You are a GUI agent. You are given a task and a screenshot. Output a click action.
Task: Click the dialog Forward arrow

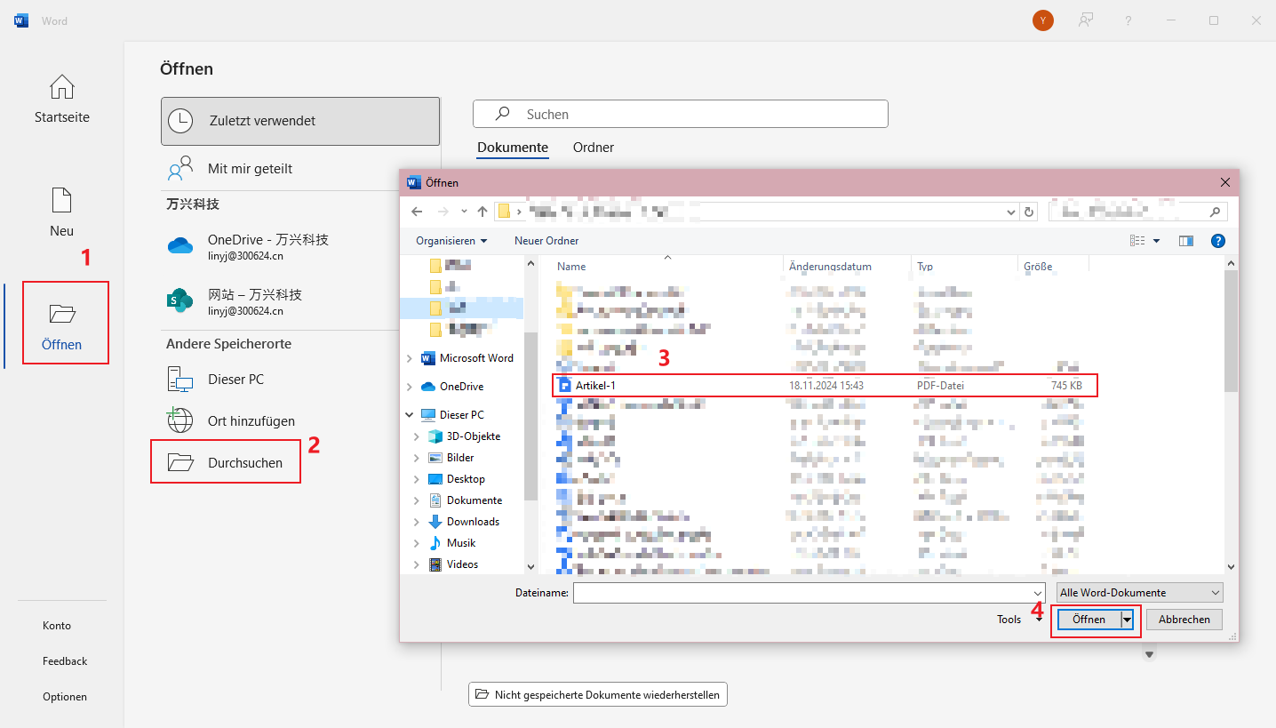pyautogui.click(x=443, y=212)
